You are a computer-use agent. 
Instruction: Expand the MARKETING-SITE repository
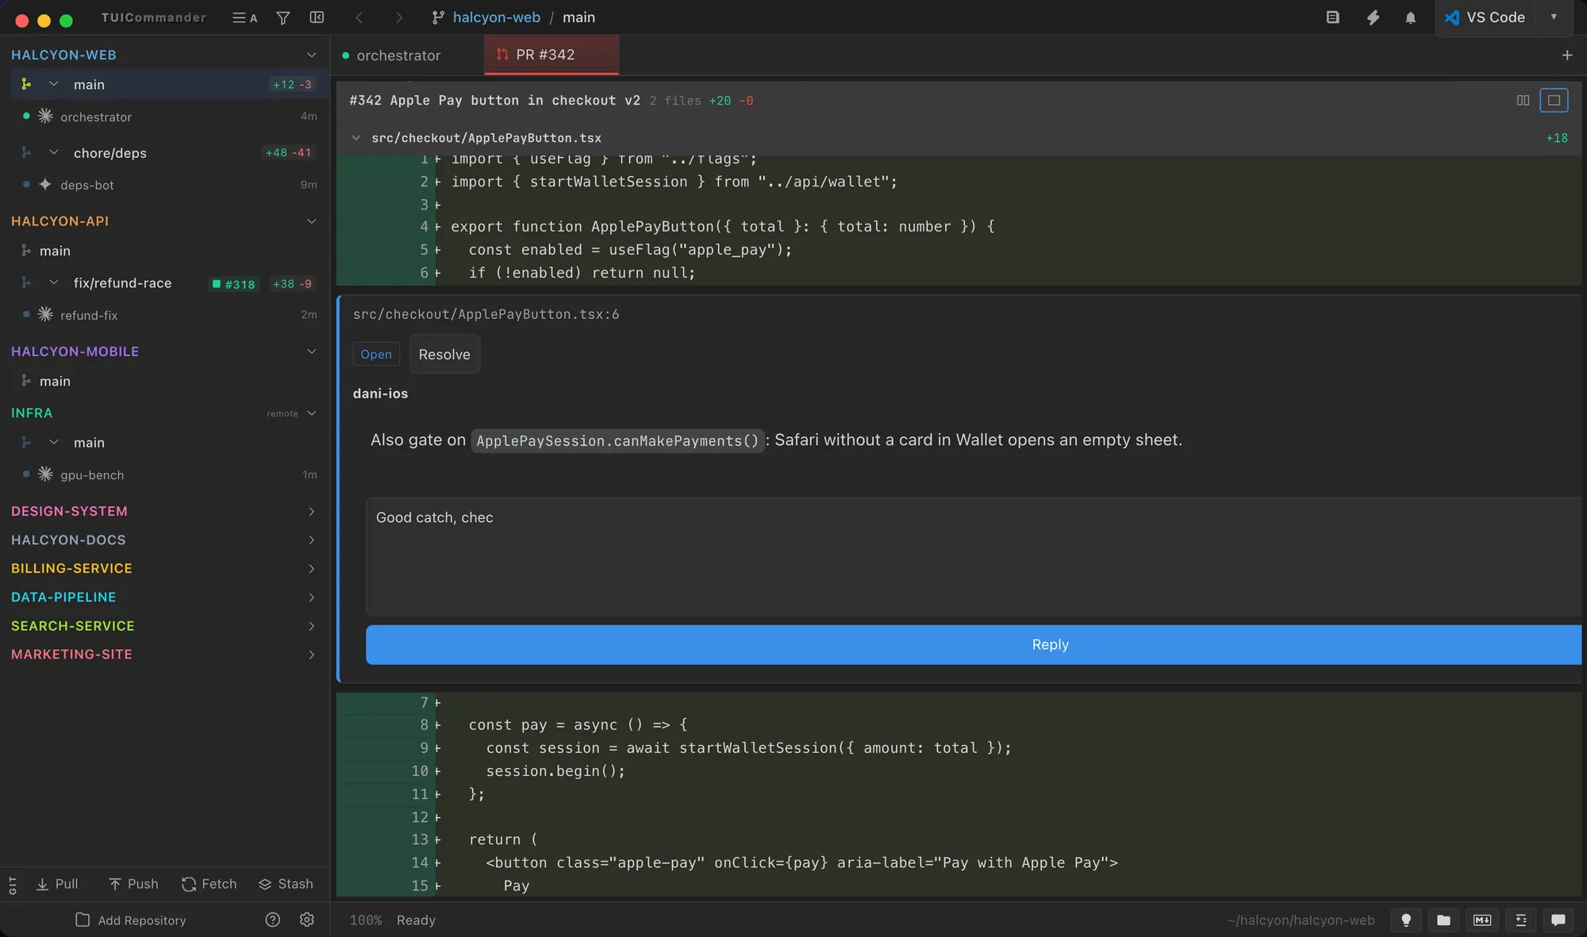pos(311,655)
